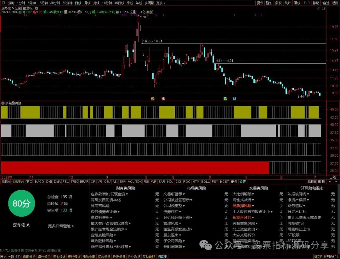Expand the 更多 periods menu at the top
The height and width of the screenshot is (259, 340).
coord(161,3)
